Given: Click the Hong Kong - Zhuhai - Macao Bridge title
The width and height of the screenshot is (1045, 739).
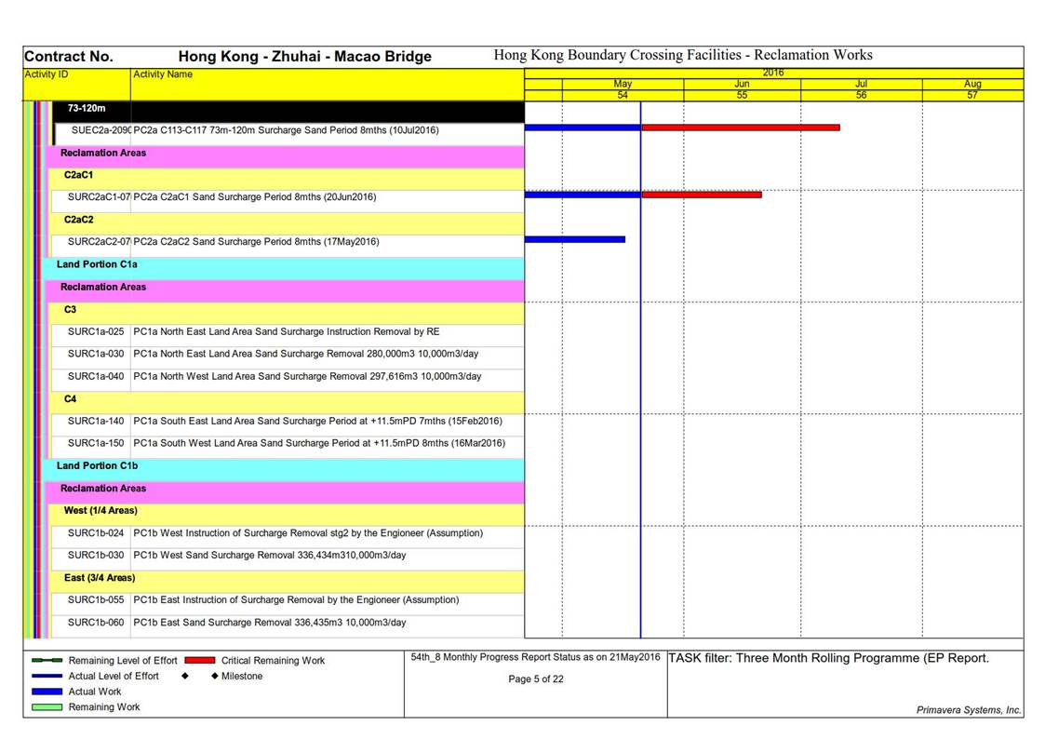Looking at the screenshot, I should tap(304, 57).
